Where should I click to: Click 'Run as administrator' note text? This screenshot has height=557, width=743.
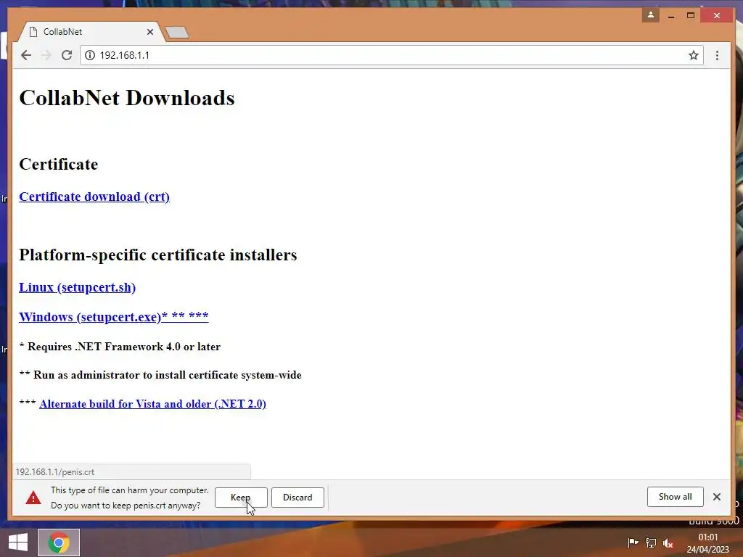pyautogui.click(x=160, y=375)
